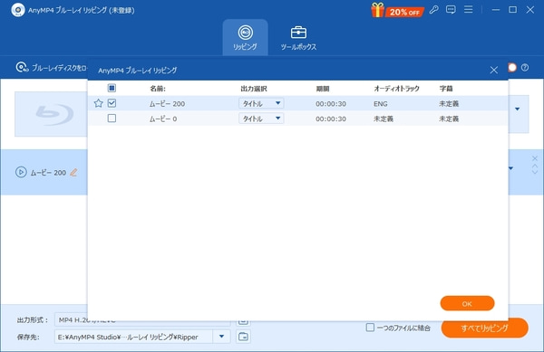Click the settings icon next to output format
This screenshot has height=352, width=544.
click(x=243, y=322)
